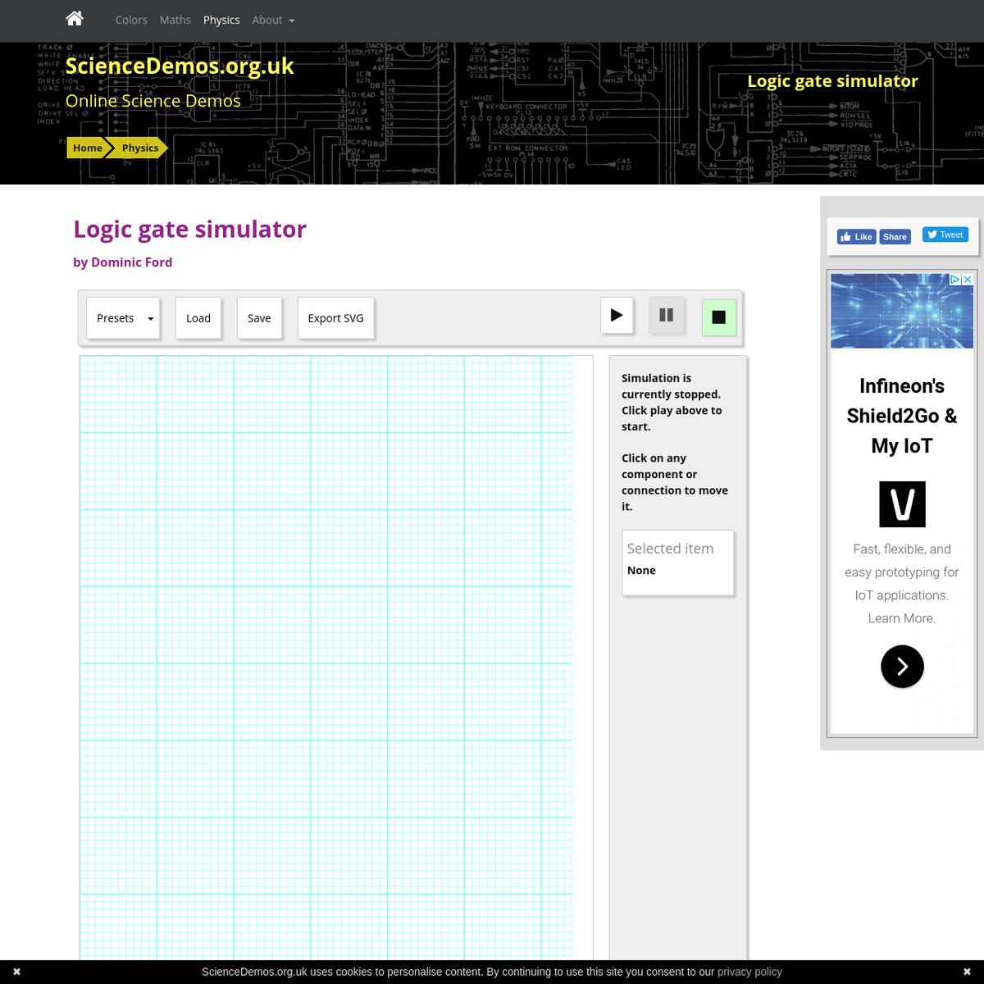Expand the Presets dropdown
This screenshot has height=984, width=984.
pos(123,318)
